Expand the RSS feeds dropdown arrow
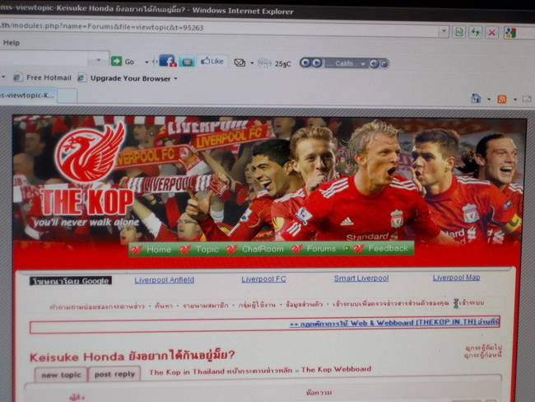This screenshot has width=535, height=402. tap(515, 100)
